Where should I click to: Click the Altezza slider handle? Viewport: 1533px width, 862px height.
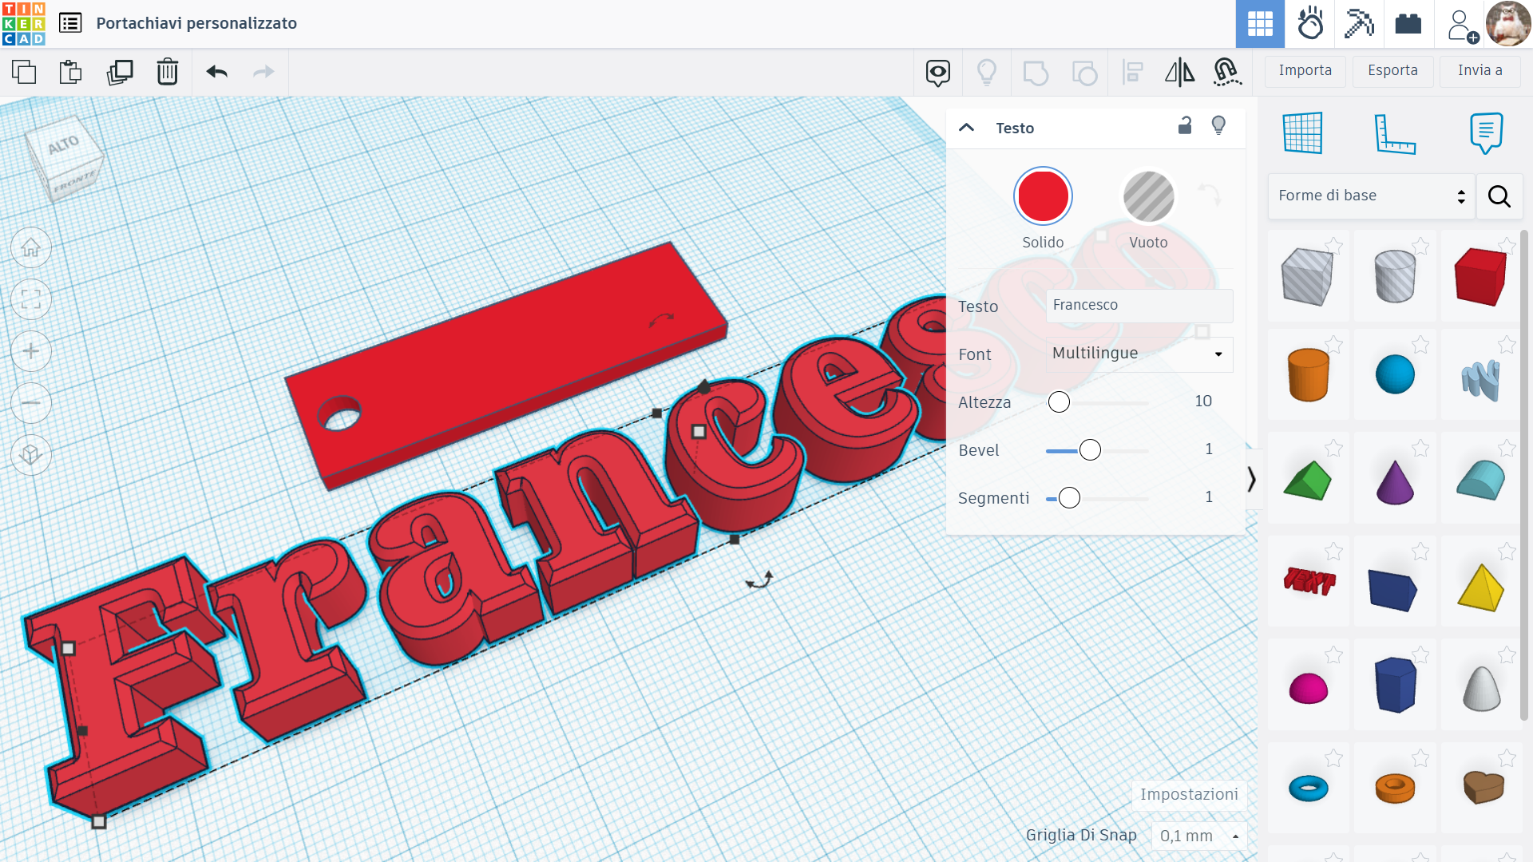pyautogui.click(x=1059, y=402)
